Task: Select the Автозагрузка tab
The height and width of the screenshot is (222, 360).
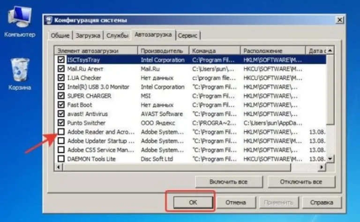Action: pyautogui.click(x=153, y=35)
